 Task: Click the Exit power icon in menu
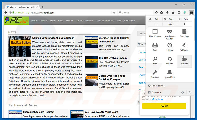(190, 92)
